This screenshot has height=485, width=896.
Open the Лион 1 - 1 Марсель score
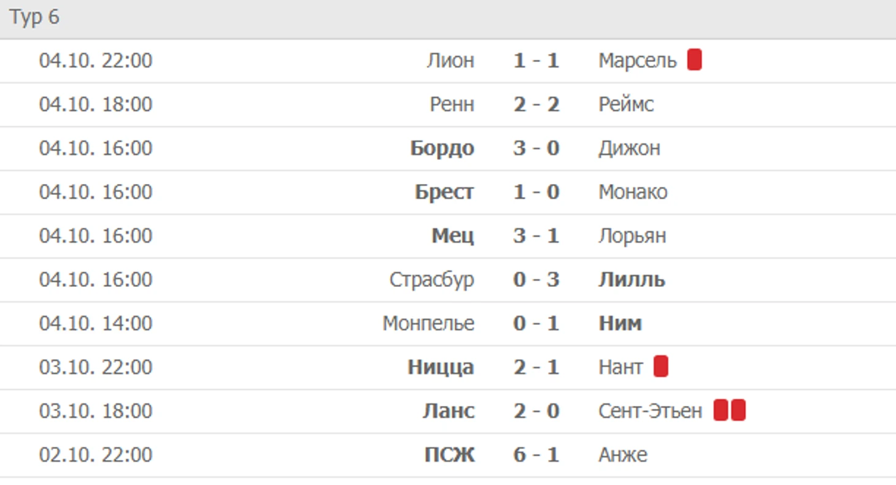coord(536,61)
